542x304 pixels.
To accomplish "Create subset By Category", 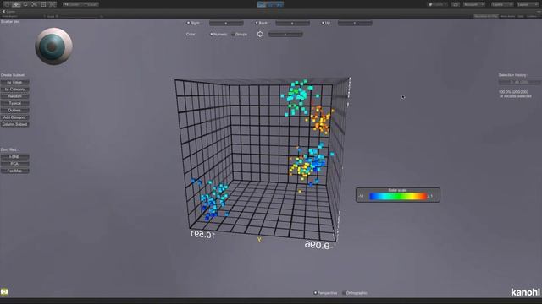I will coord(15,90).
